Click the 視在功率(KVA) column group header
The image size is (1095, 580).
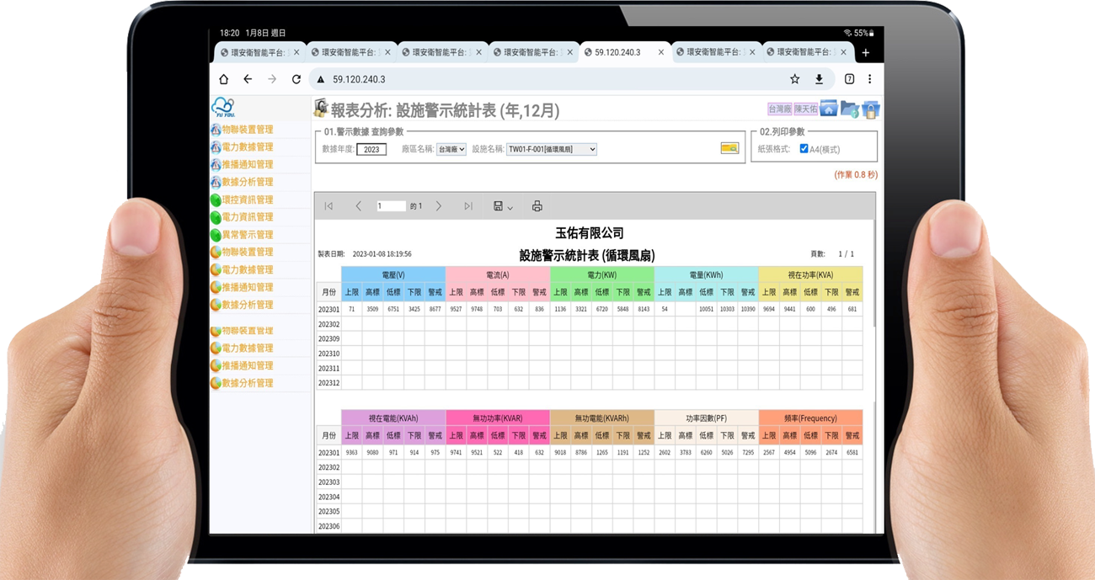(810, 274)
